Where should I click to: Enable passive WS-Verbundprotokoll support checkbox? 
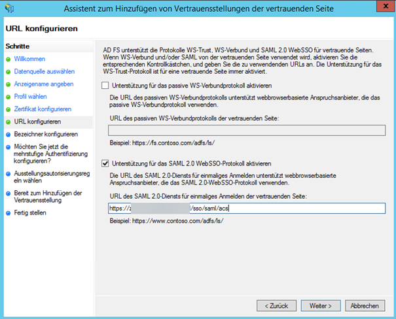[105, 86]
